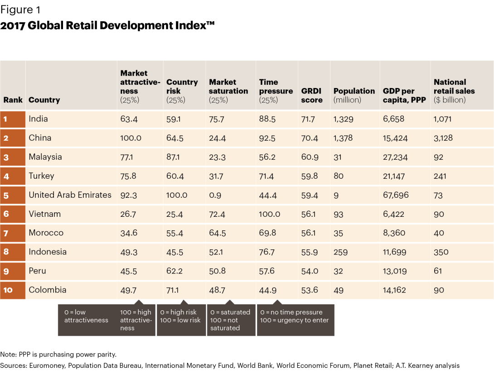Click the '0 = high risk' legend box
This screenshot has width=494, height=376.
coord(181,320)
